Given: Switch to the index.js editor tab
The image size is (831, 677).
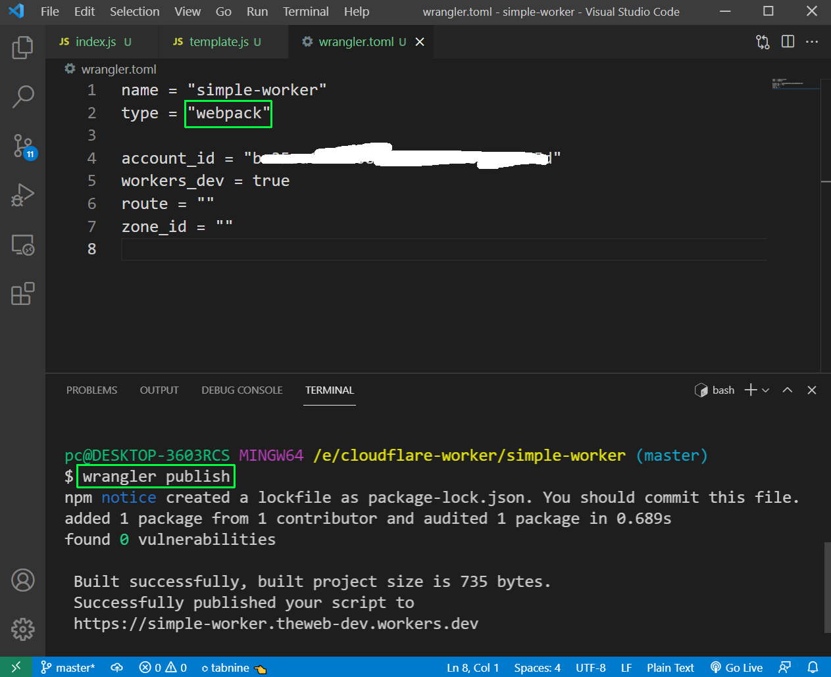Looking at the screenshot, I should 101,42.
